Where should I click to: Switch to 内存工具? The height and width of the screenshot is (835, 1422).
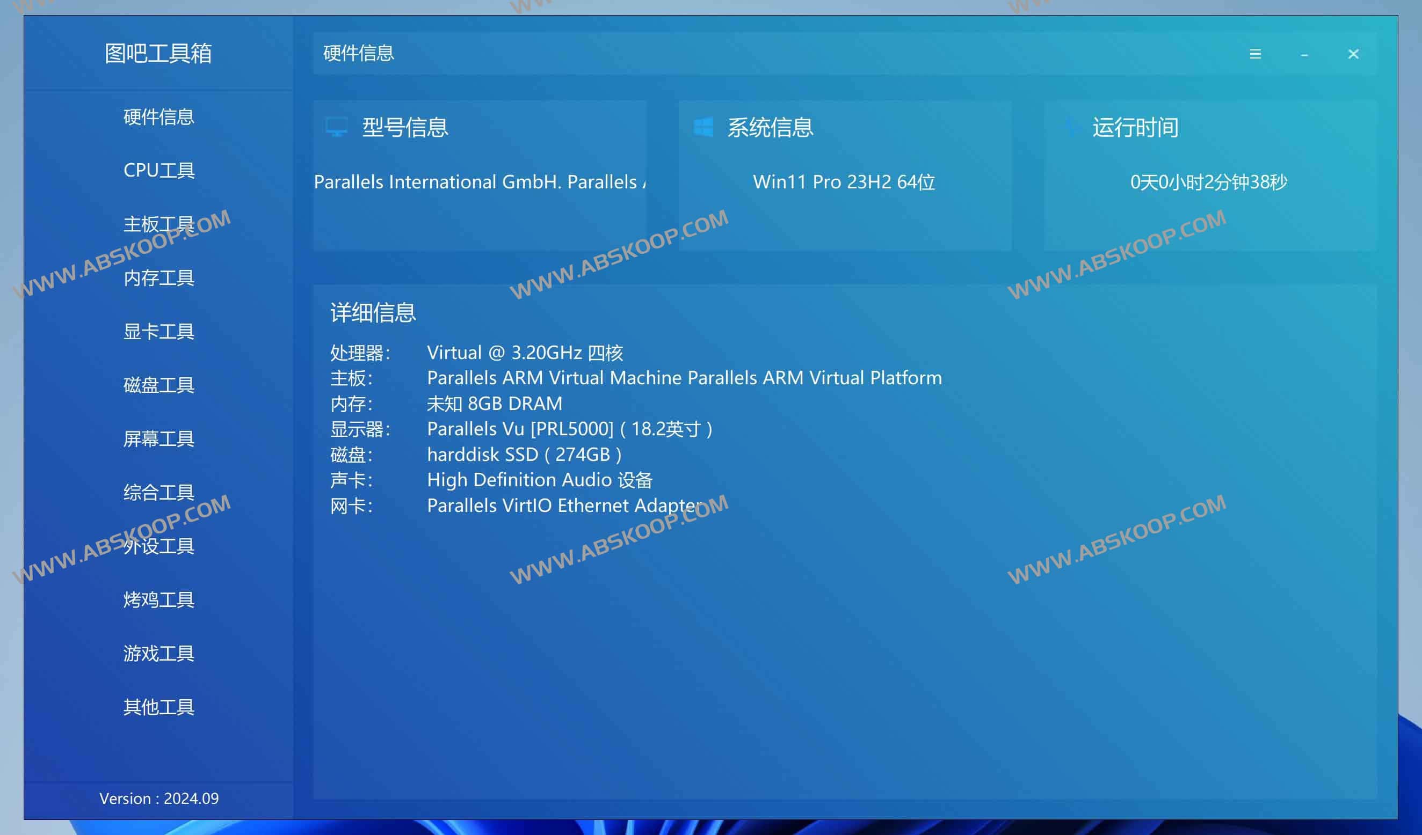tap(159, 278)
